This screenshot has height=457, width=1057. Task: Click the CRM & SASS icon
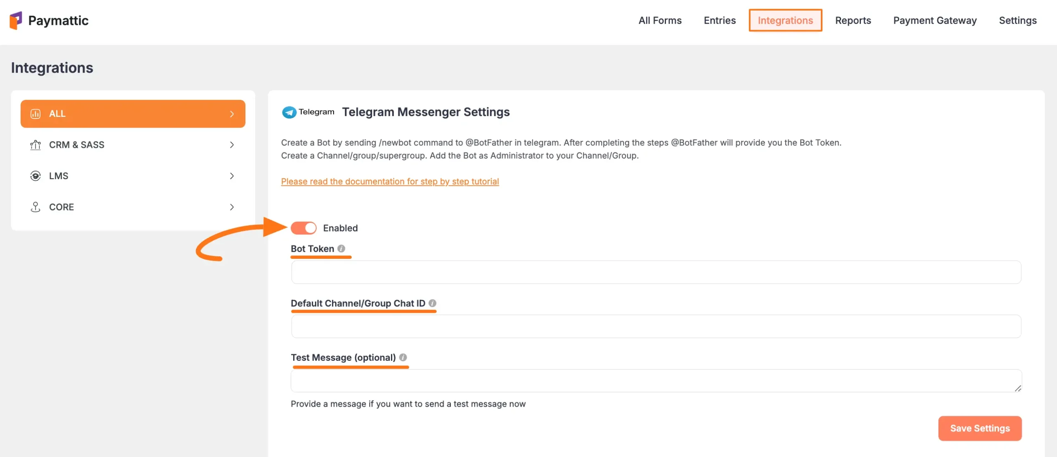coord(36,145)
